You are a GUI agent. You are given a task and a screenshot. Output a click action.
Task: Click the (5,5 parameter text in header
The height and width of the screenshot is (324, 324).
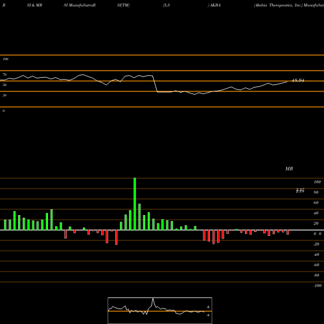coord(167,5)
